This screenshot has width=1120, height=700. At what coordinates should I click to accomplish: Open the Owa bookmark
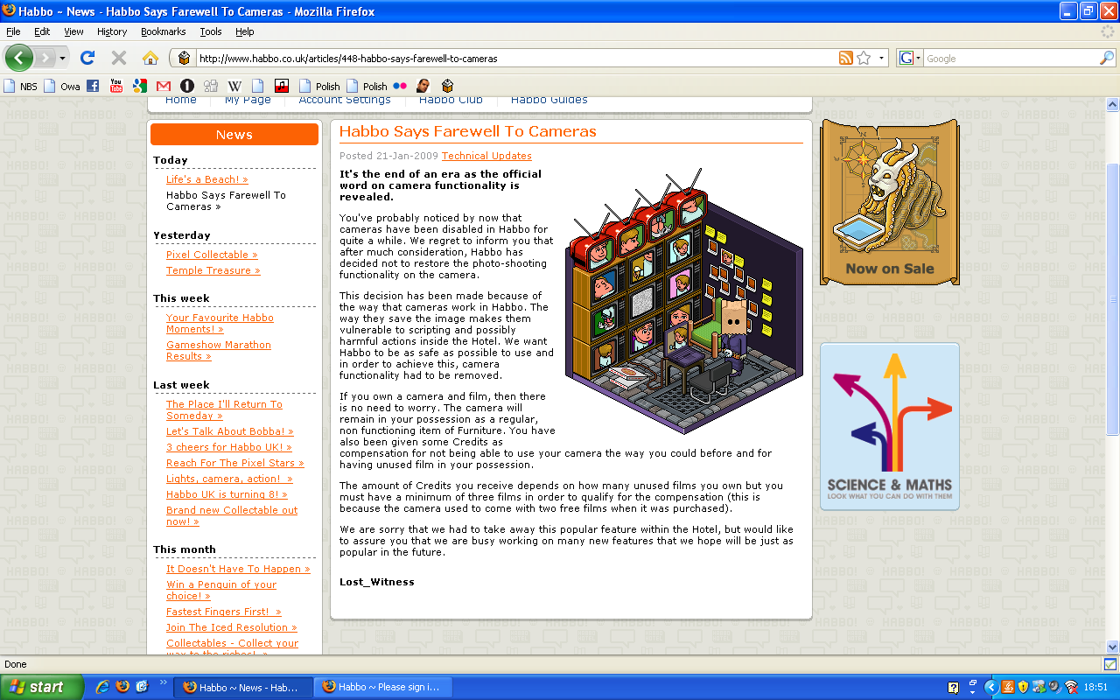62,86
